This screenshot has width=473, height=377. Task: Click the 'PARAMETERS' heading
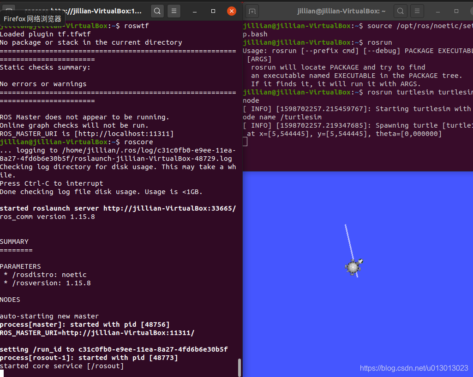coord(20,266)
